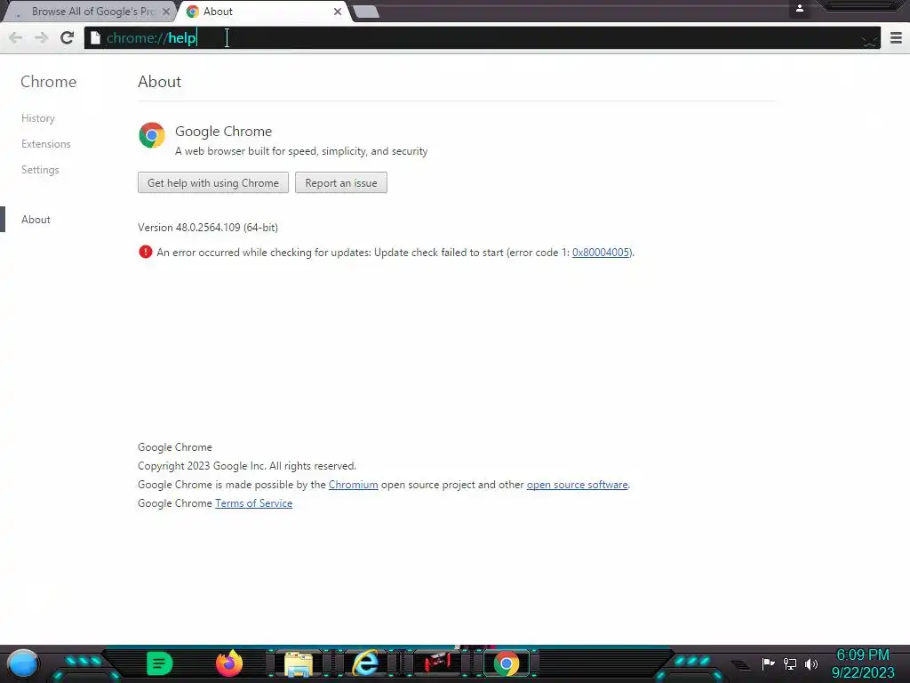Click the address bar showing chrome://help
The width and height of the screenshot is (910, 683).
(x=482, y=38)
